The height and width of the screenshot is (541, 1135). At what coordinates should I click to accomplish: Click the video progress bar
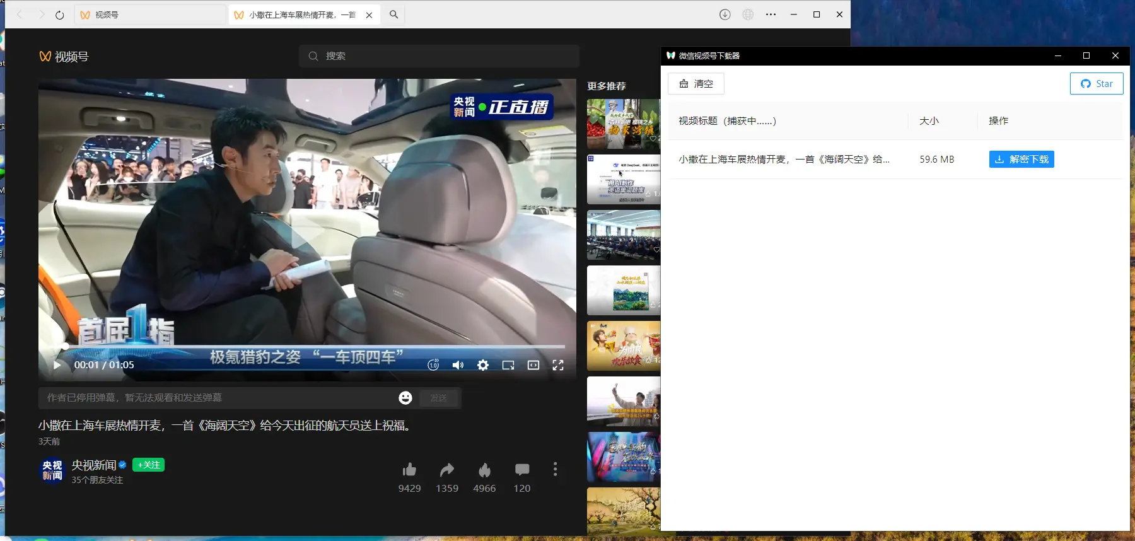[307, 347]
